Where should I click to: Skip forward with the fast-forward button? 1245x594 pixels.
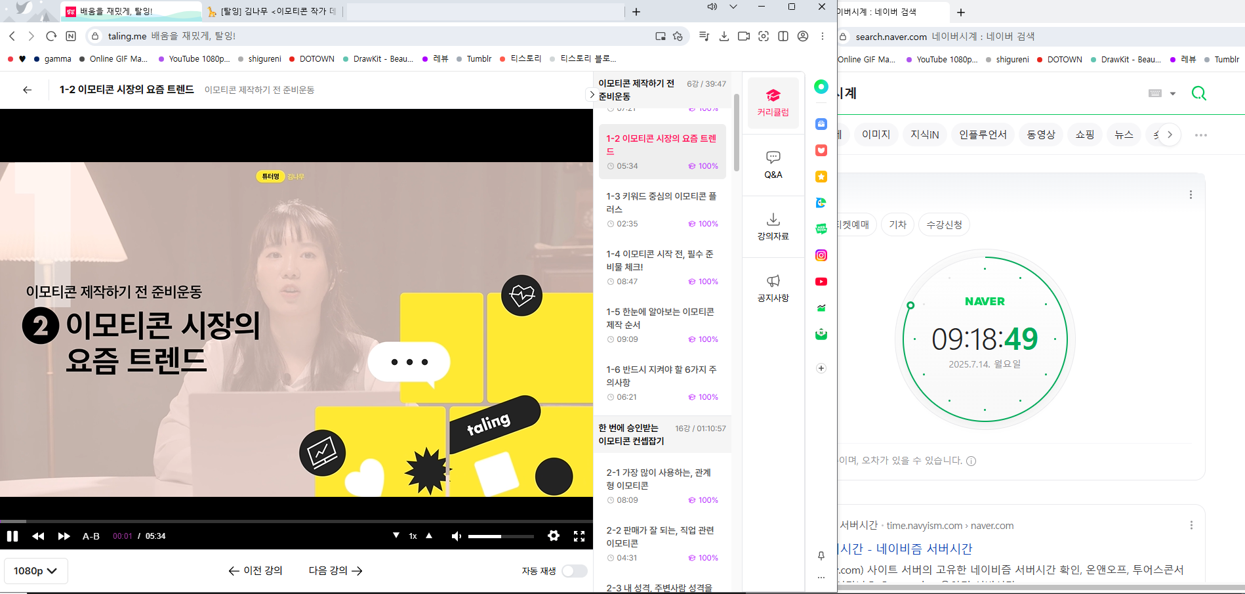click(64, 536)
